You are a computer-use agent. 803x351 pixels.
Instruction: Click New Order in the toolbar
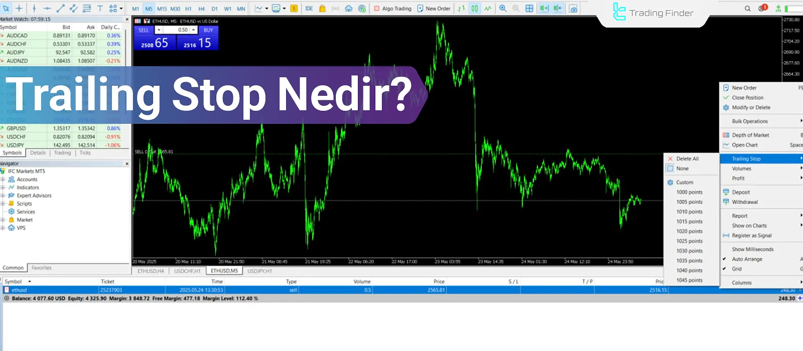[434, 9]
